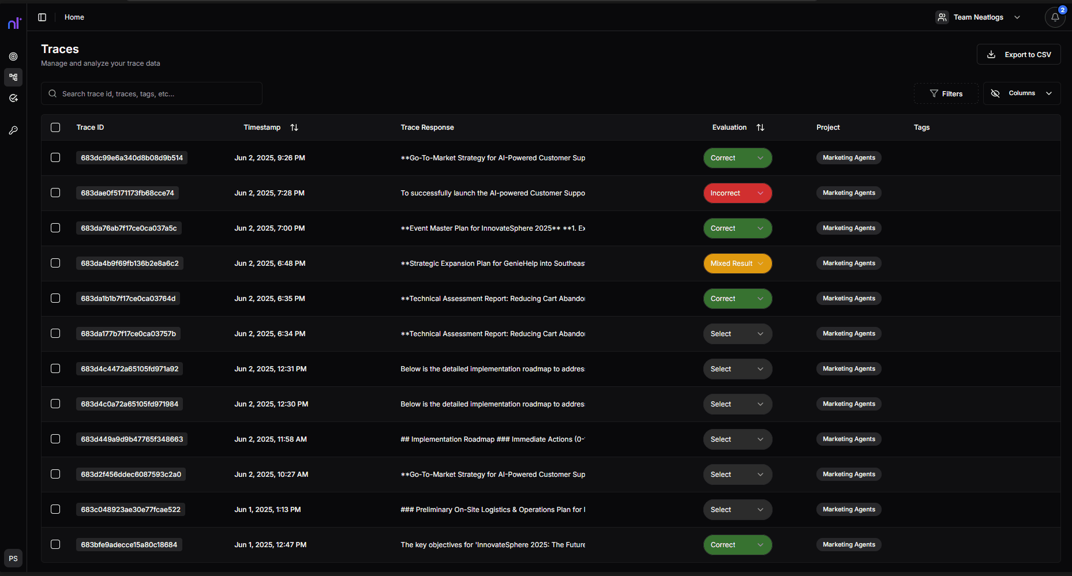Open the Select evaluation dropdown on the 6:34 PM trace
The image size is (1072, 576).
pos(737,333)
